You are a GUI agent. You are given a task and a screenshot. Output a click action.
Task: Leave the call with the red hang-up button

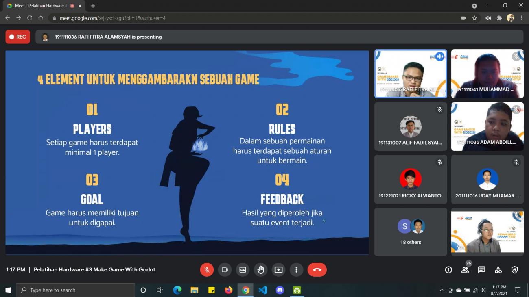pos(317,270)
